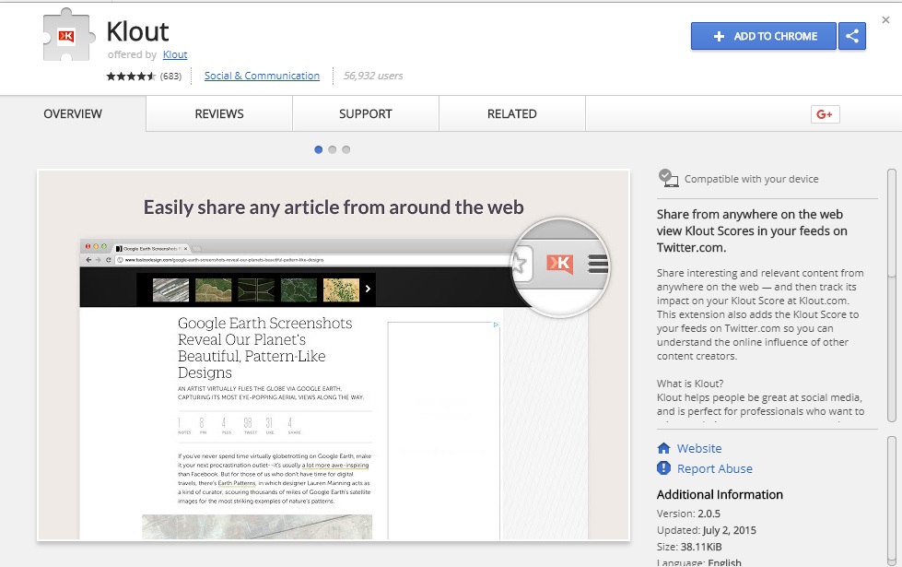Open the Social & Communication category
The height and width of the screenshot is (567, 902).
click(262, 76)
